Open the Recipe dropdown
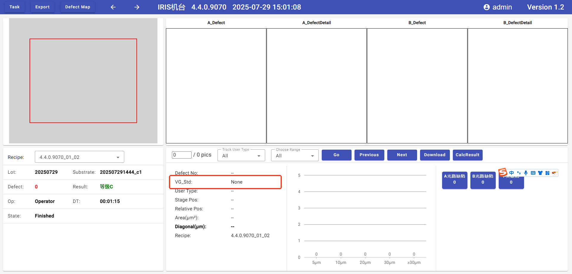This screenshot has width=572, height=274. [x=80, y=157]
